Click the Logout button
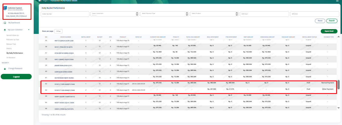Viewport: 342px width, 125px height. coord(16,76)
